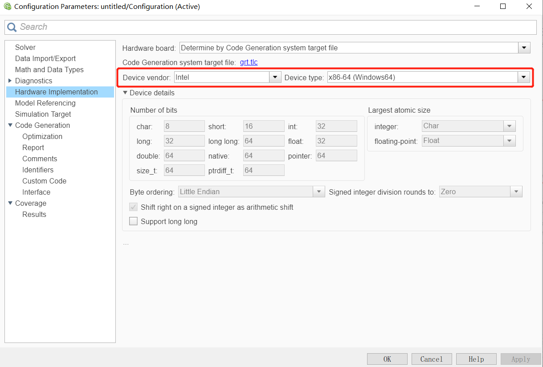Open the Interface pane
The image size is (543, 367).
tap(36, 192)
